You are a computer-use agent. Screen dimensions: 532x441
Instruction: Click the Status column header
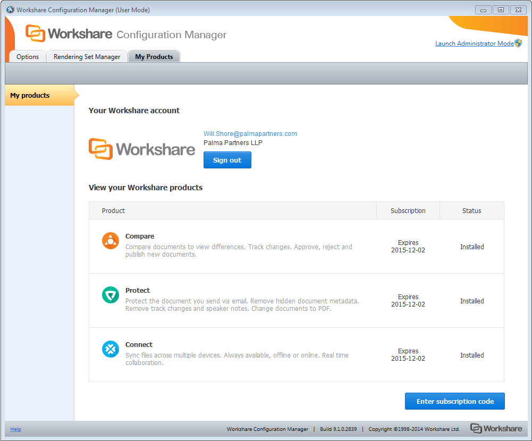471,210
